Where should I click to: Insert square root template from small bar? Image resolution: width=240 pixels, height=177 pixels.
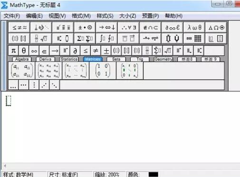[x=168, y=51]
